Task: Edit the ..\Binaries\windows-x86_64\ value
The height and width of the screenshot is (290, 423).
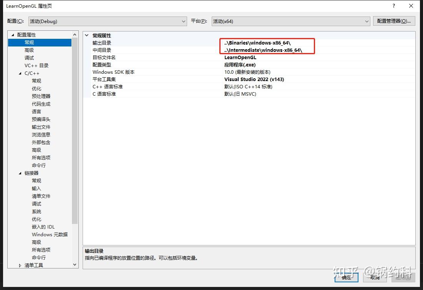Action: 257,43
